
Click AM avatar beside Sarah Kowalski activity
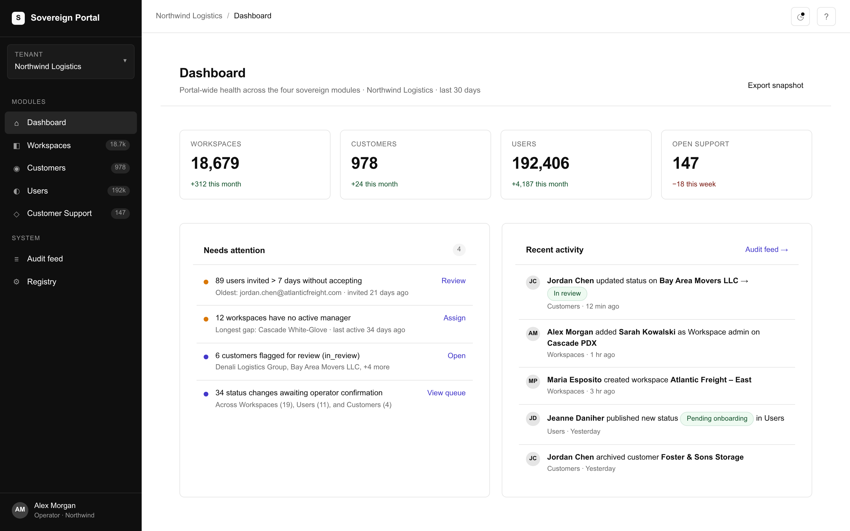(533, 333)
